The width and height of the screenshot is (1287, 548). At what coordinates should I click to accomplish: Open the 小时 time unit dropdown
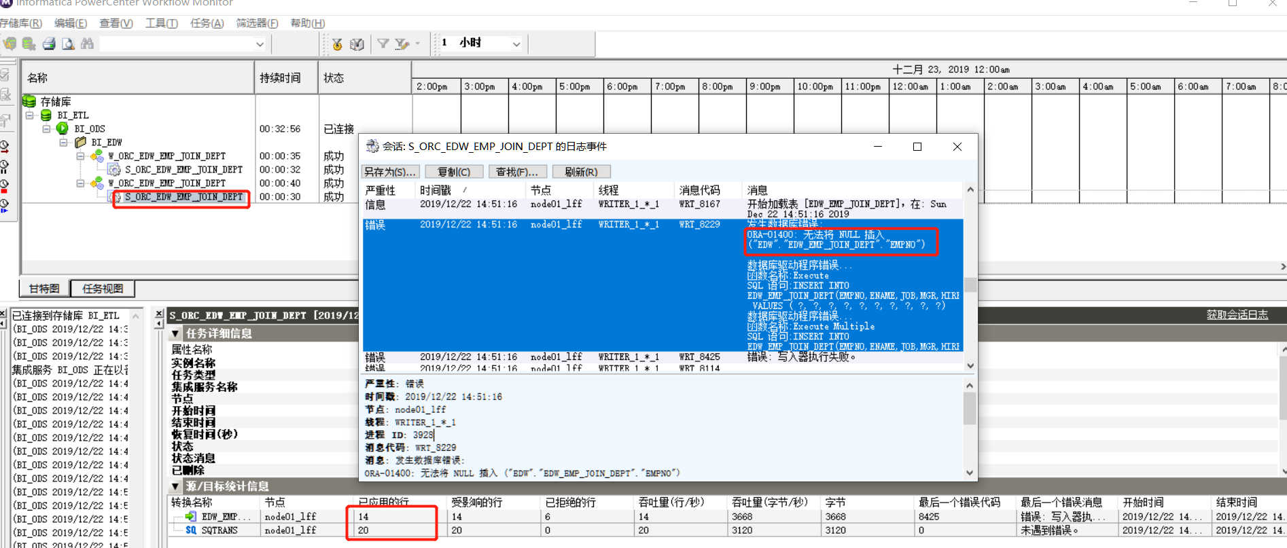point(516,44)
